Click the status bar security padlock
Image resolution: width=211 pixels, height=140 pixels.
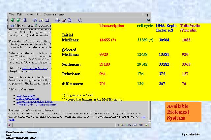pyautogui.click(x=10, y=125)
